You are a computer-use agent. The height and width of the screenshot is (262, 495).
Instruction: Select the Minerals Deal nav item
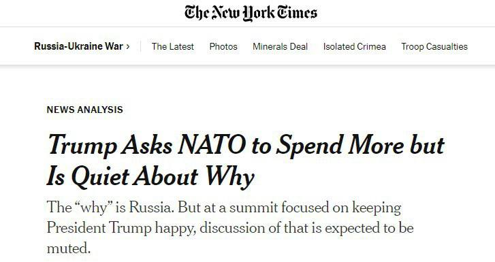click(x=280, y=47)
